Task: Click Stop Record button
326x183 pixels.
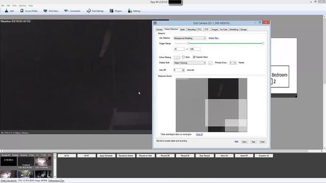Action: click(x=205, y=156)
